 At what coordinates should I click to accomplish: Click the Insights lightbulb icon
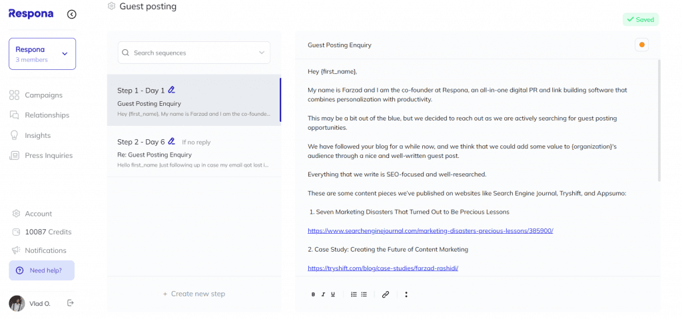click(15, 135)
